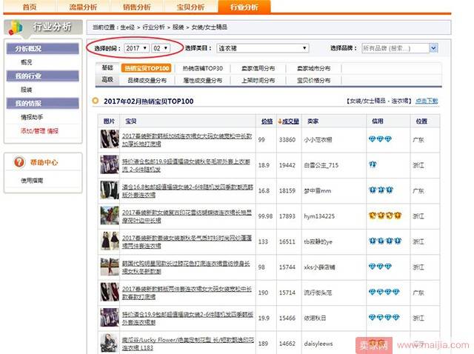
Task: Open the 卖家信用分布 sub-tab
Action: [258, 68]
